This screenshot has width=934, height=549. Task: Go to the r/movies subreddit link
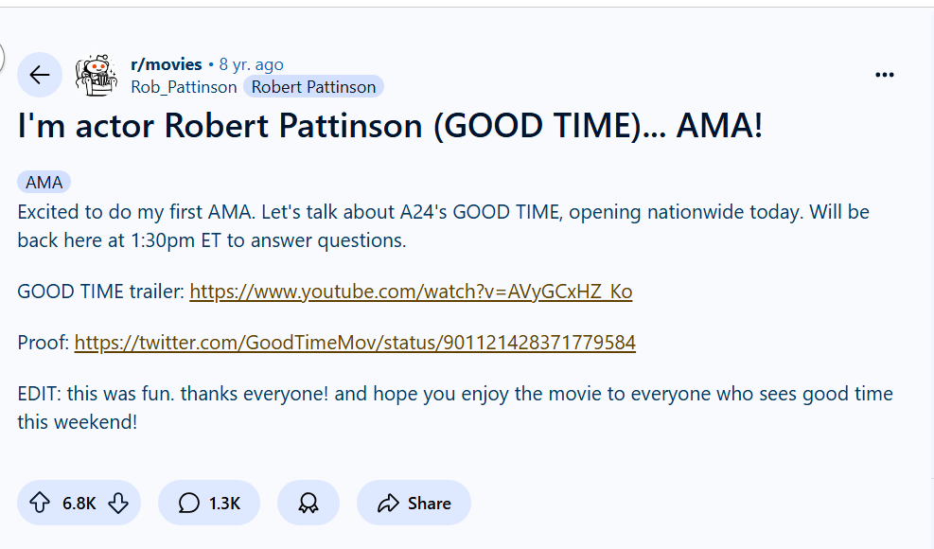[167, 64]
